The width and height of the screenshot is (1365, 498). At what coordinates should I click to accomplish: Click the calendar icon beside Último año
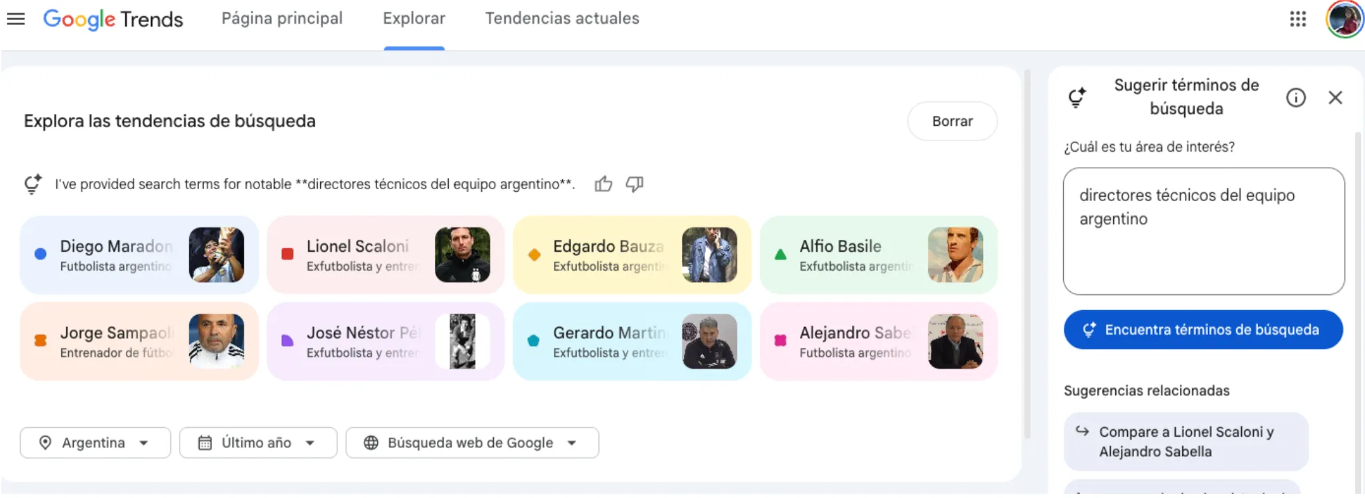205,442
